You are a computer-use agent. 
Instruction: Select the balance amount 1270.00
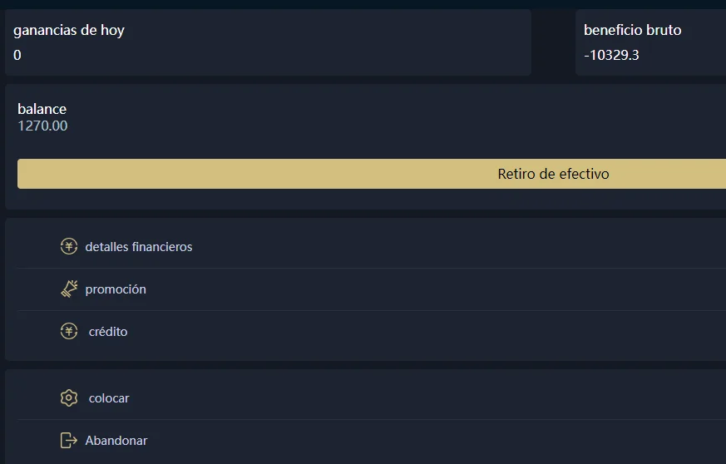pyautogui.click(x=42, y=126)
